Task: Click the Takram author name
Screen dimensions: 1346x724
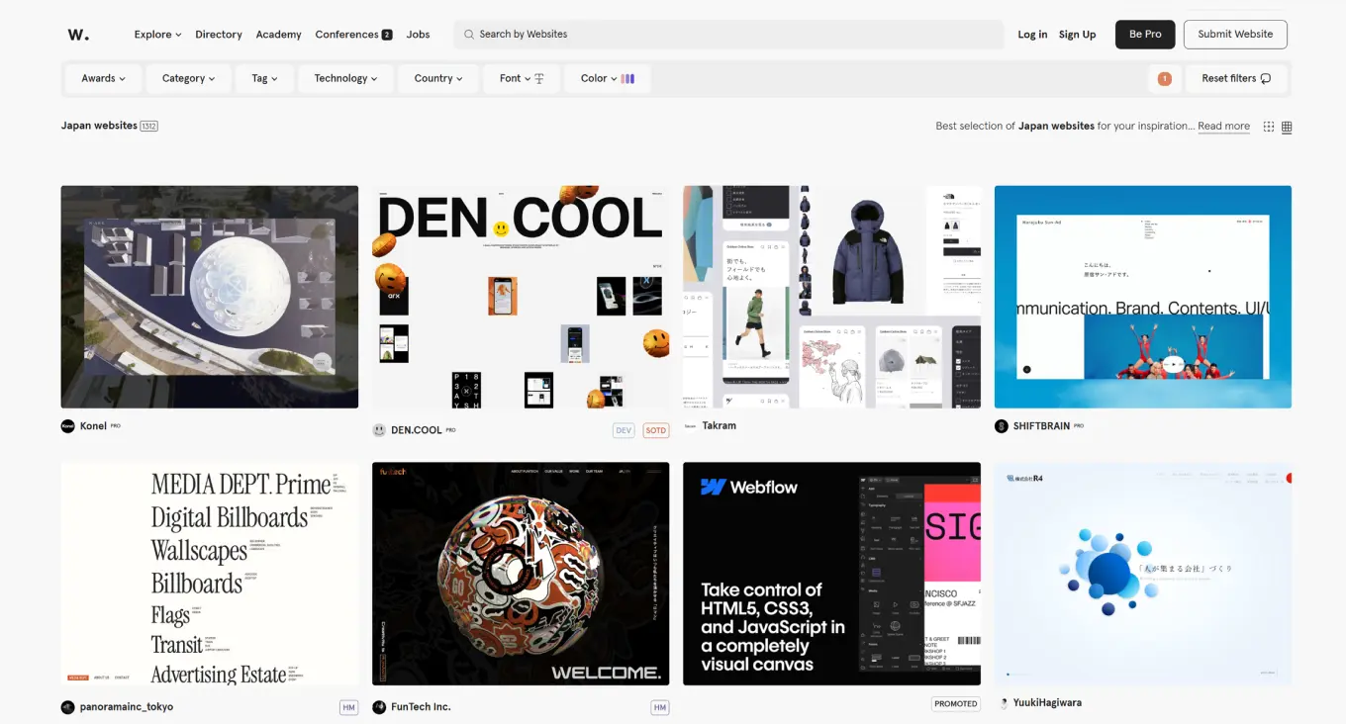Action: [x=720, y=426]
